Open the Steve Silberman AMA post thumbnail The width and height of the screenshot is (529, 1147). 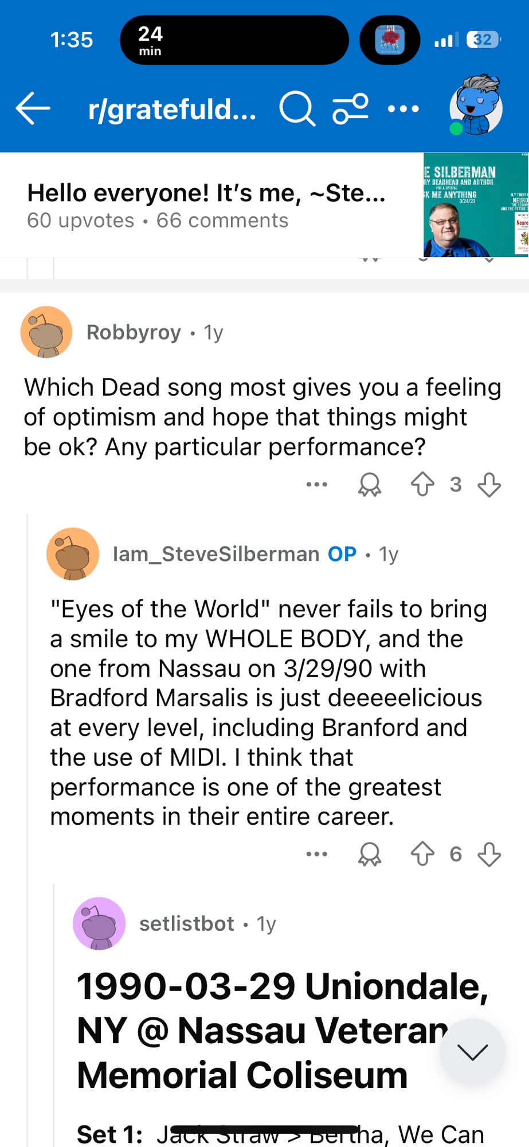(x=476, y=205)
